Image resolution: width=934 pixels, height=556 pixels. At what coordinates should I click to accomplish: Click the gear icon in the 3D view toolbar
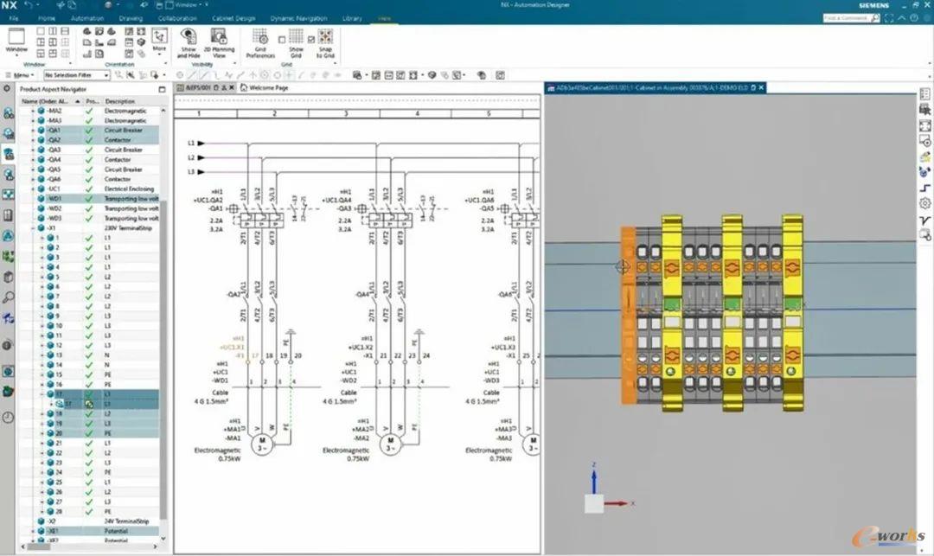click(924, 203)
